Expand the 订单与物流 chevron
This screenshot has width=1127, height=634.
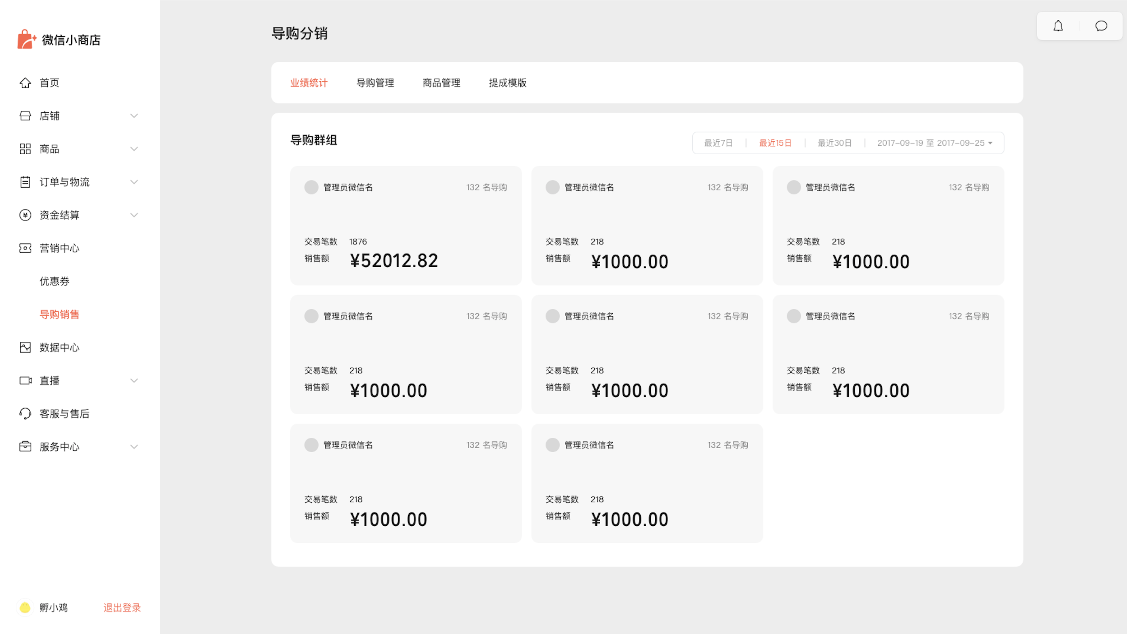134,182
